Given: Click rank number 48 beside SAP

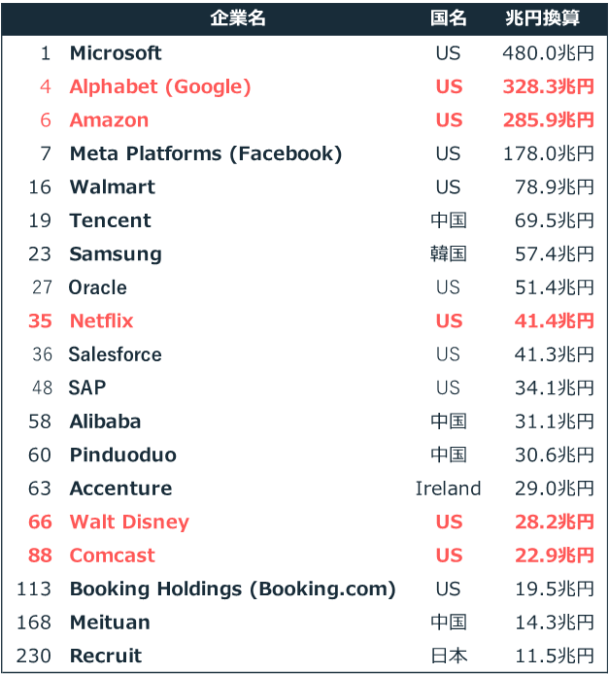Looking at the screenshot, I should tap(42, 388).
